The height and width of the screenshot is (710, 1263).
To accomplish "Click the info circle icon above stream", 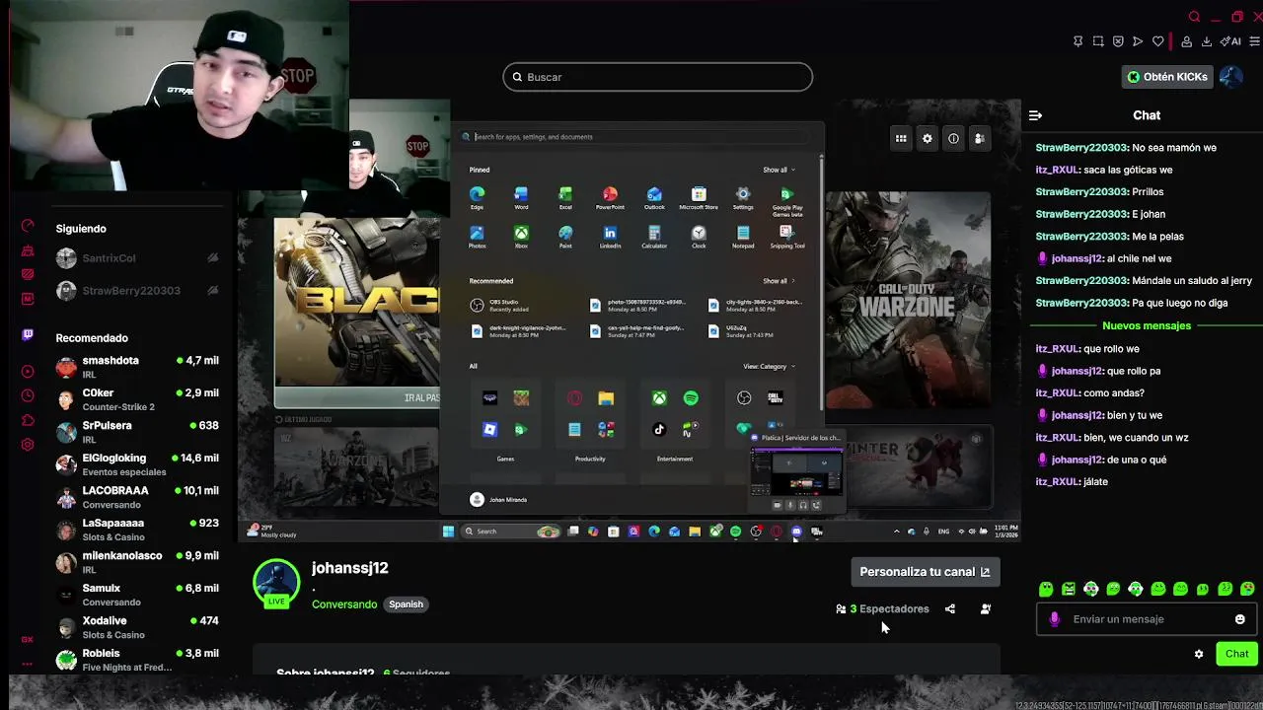I will tap(953, 139).
